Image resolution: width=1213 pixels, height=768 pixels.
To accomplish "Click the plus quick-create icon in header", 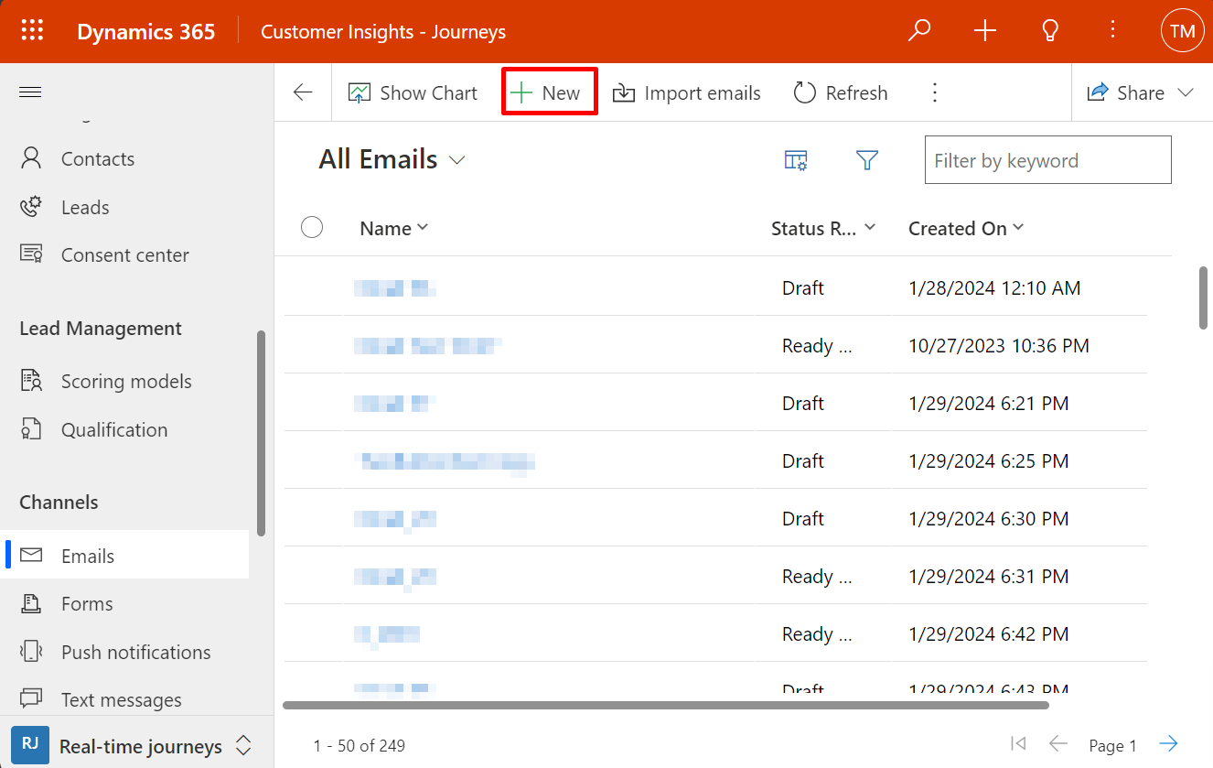I will click(984, 31).
